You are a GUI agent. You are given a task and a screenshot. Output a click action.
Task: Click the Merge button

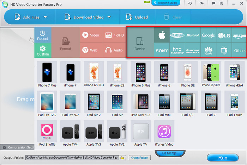[170, 153]
